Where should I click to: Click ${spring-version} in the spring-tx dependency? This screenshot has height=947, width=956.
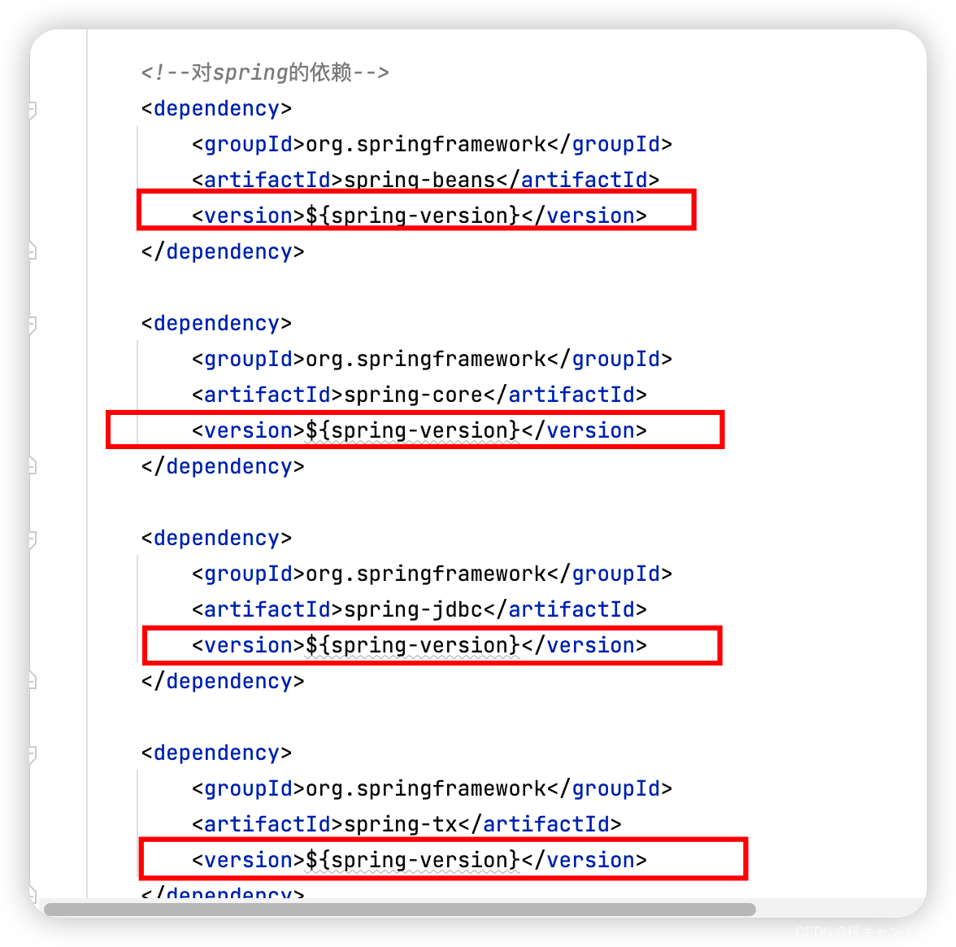pos(412,861)
